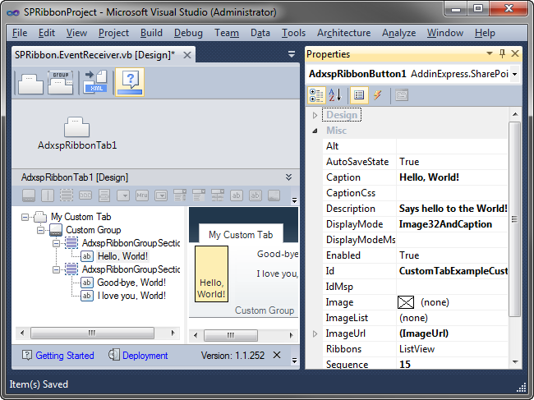Show Events with the lightning bolt icon
534x400 pixels.
[377, 95]
